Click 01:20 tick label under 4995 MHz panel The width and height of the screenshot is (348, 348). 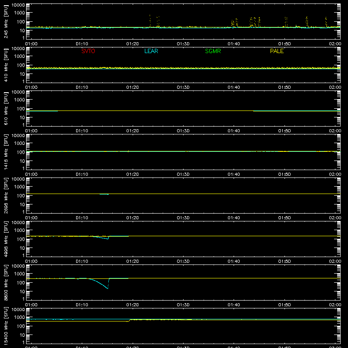click(133, 261)
